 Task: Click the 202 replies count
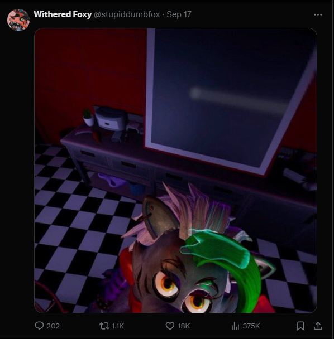pyautogui.click(x=53, y=326)
